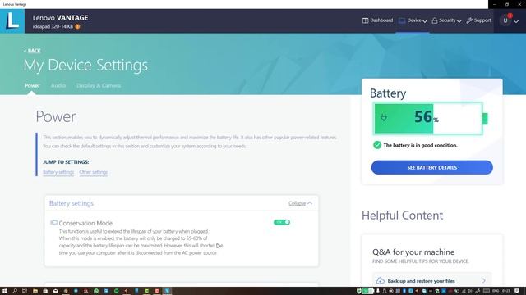Go back using the BACK link

point(33,51)
